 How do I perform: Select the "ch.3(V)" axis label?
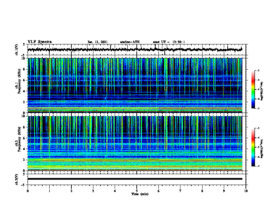click(17, 180)
